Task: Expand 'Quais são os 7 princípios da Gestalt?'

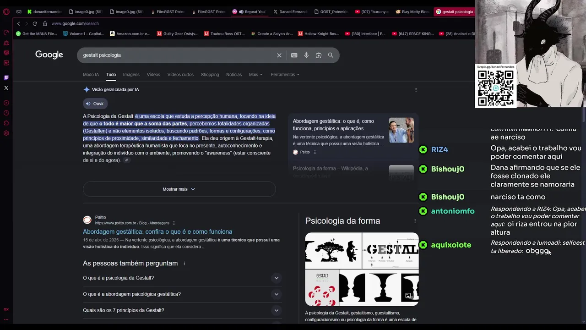Action: tap(182, 310)
